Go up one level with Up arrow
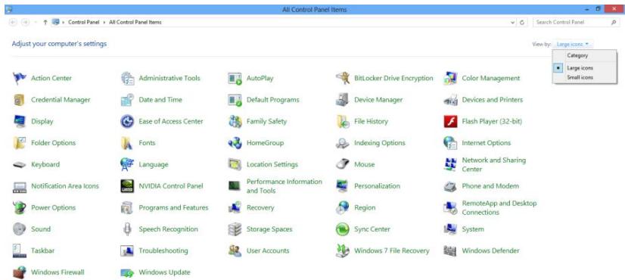 pos(45,23)
